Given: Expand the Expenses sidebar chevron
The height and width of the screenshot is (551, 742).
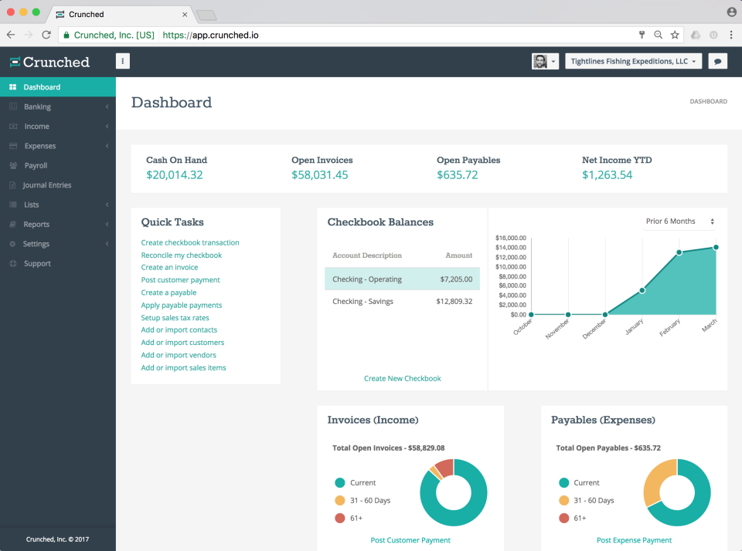Looking at the screenshot, I should point(109,146).
